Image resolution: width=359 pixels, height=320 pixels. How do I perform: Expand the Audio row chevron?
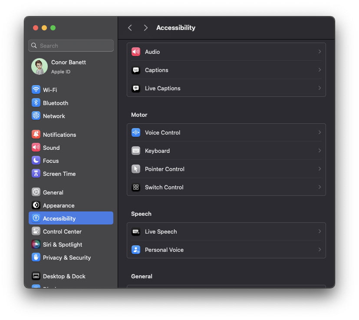pos(320,51)
